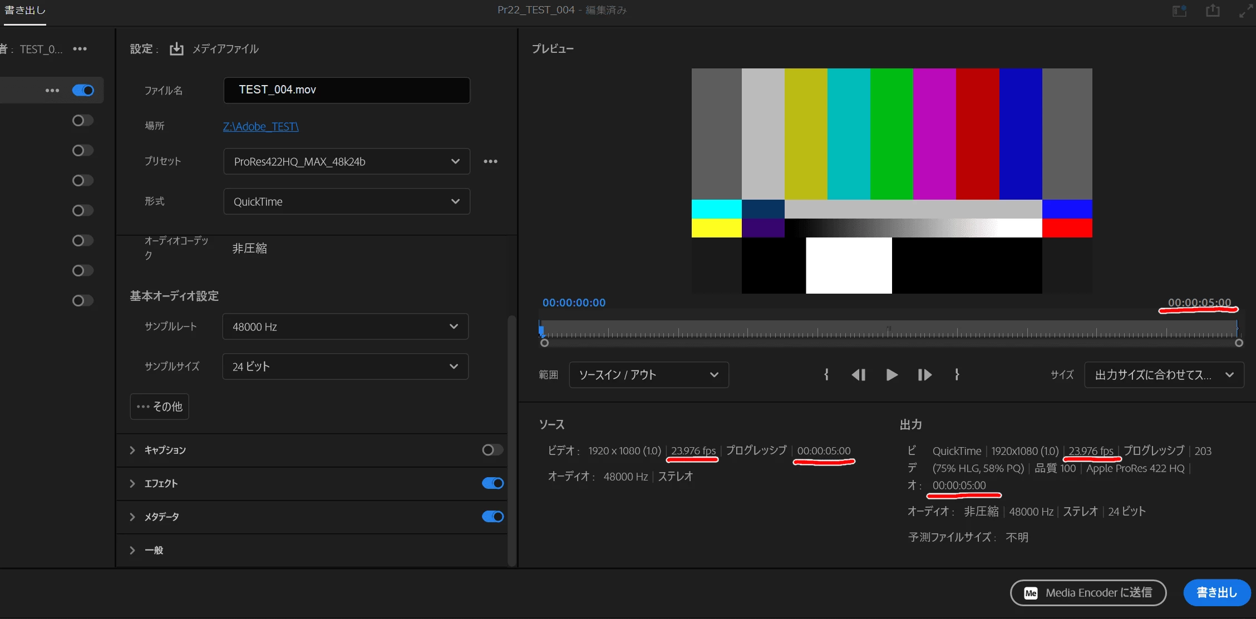This screenshot has height=619, width=1256.
Task: Open the QuickTime format dropdown
Action: pos(346,201)
